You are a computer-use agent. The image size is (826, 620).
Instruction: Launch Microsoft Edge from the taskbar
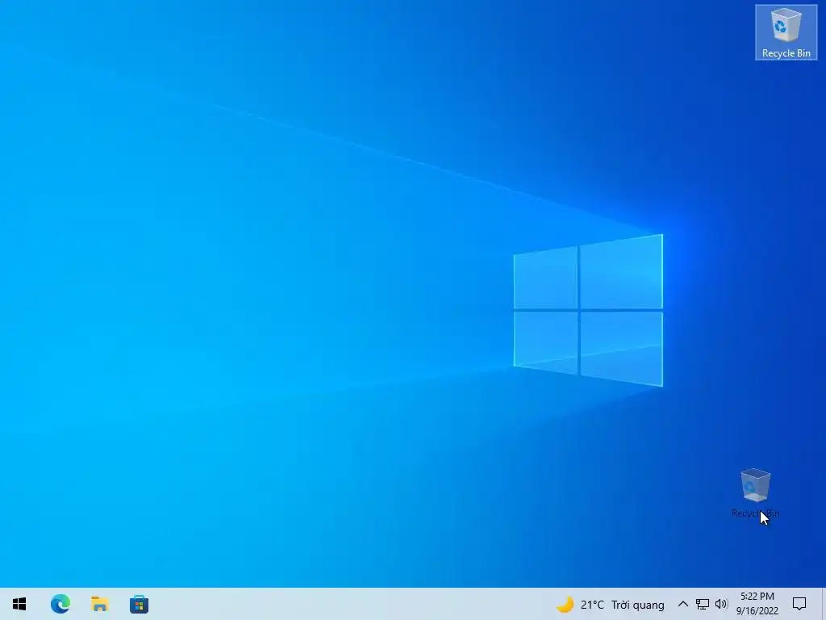[x=60, y=604]
